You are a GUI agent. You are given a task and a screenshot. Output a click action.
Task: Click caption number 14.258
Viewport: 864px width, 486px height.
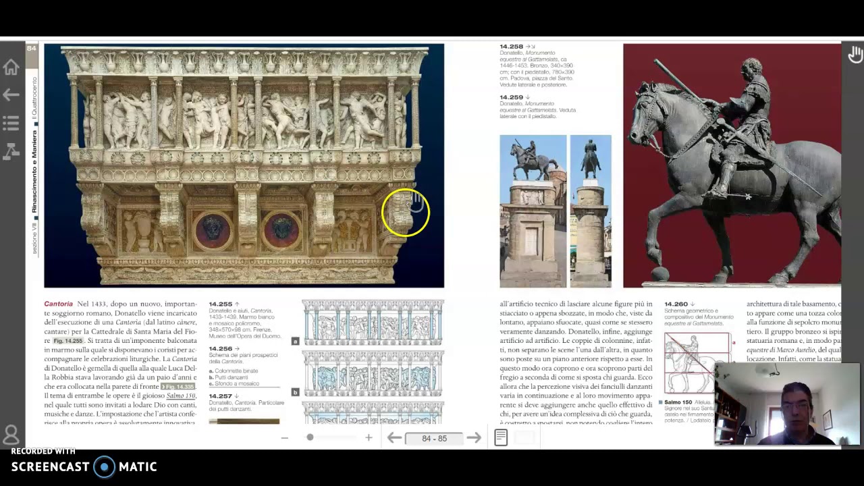click(512, 47)
